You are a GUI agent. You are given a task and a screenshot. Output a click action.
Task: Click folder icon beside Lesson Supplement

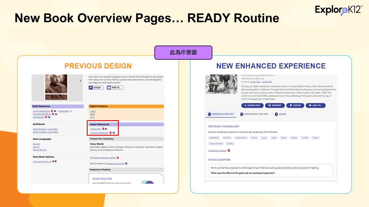click(x=114, y=133)
